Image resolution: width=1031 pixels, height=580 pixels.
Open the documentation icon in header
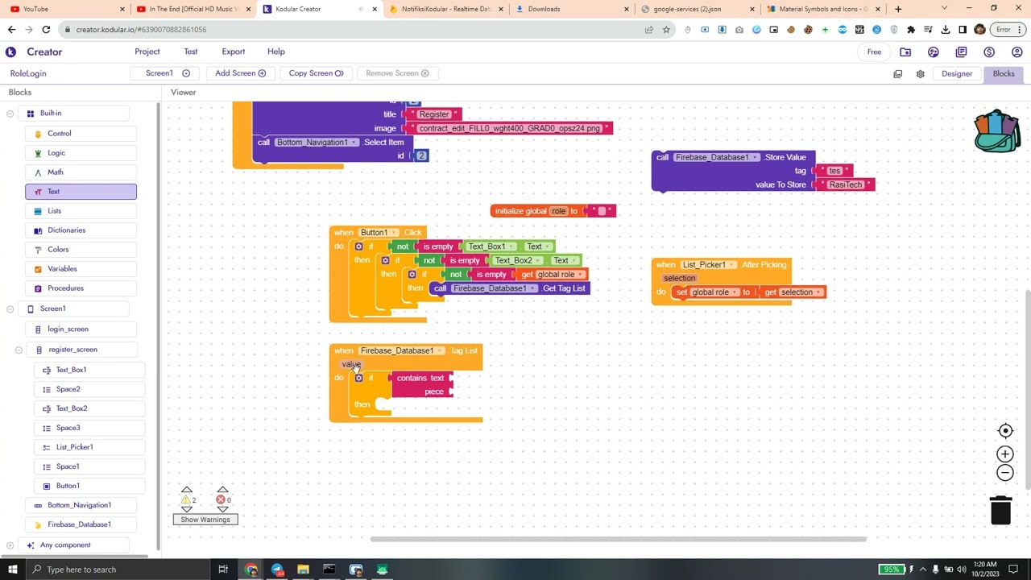[x=961, y=52]
